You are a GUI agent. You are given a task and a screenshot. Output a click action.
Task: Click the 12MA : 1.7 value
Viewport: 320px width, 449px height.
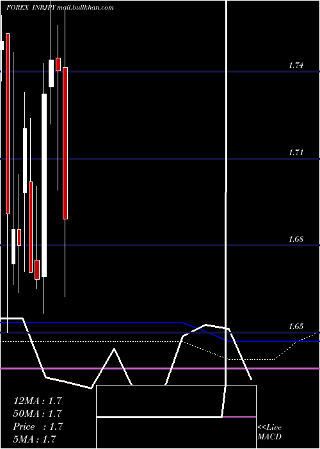point(37,401)
